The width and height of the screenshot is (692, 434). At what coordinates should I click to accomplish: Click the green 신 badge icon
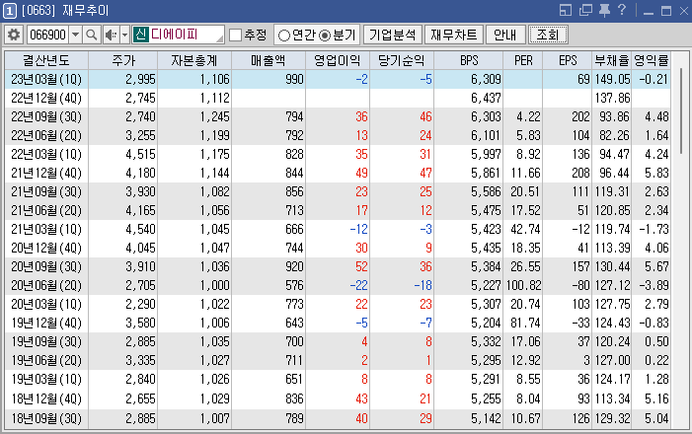pos(141,35)
